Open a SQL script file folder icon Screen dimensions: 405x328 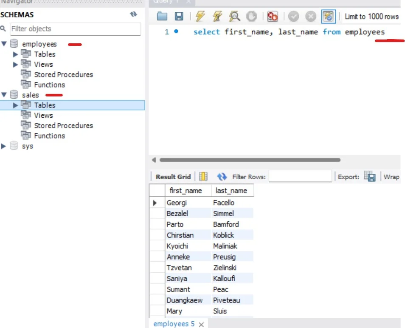[162, 17]
